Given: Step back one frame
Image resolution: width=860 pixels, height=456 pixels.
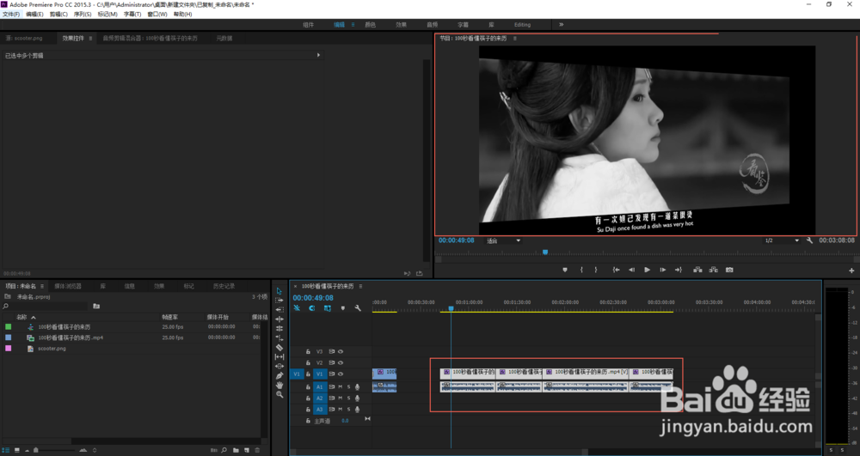Looking at the screenshot, I should (631, 270).
